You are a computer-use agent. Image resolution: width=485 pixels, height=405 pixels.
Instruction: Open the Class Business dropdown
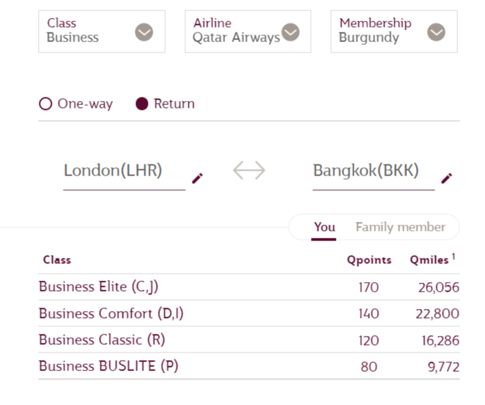point(102,32)
